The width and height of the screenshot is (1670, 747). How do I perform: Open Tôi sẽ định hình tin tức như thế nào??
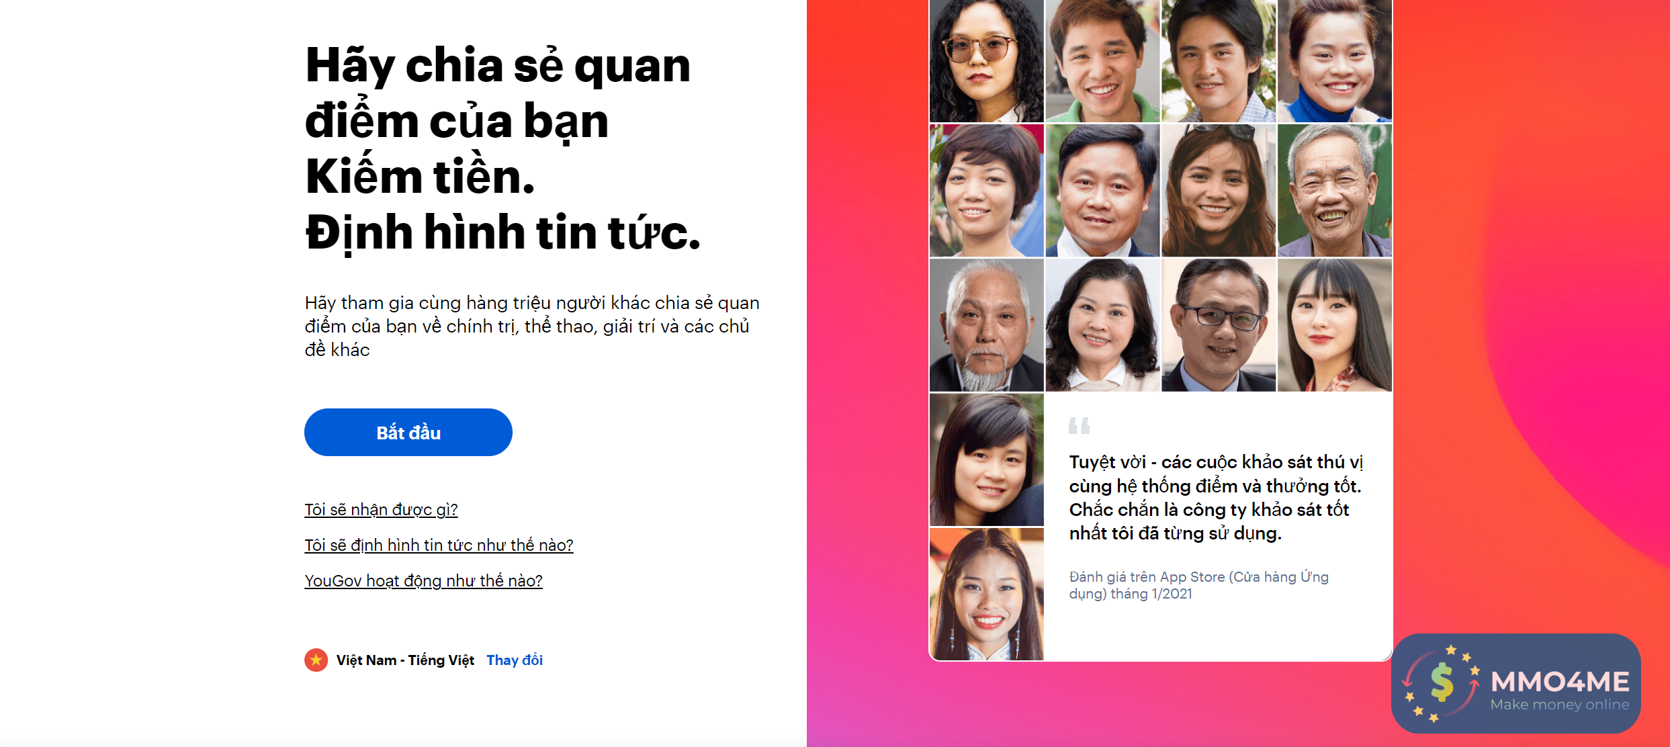(439, 545)
